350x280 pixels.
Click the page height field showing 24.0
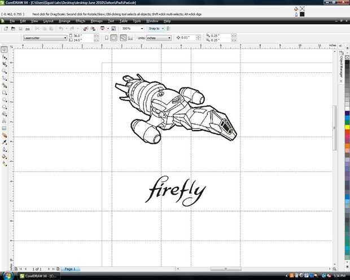click(x=83, y=40)
